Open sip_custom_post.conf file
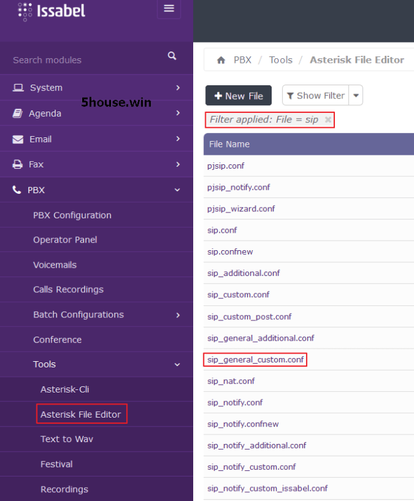Viewport: 414px width, 501px height. coord(250,317)
